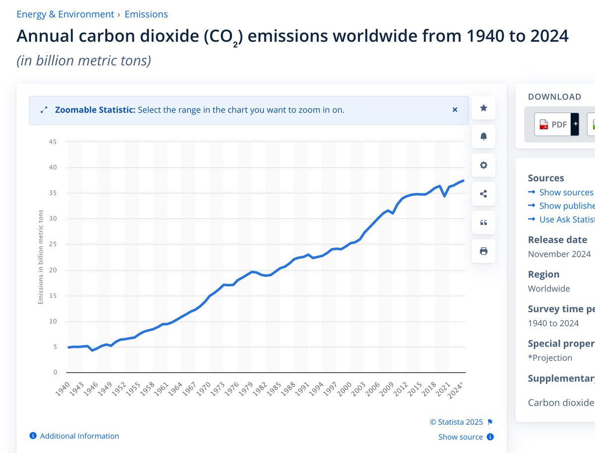Open the Energy & Environment breadcrumb
The width and height of the screenshot is (595, 453).
(x=65, y=14)
